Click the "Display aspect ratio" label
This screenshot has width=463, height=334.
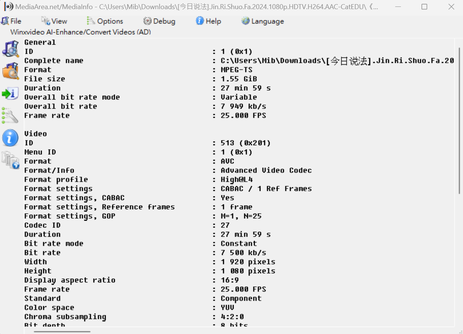(70, 280)
